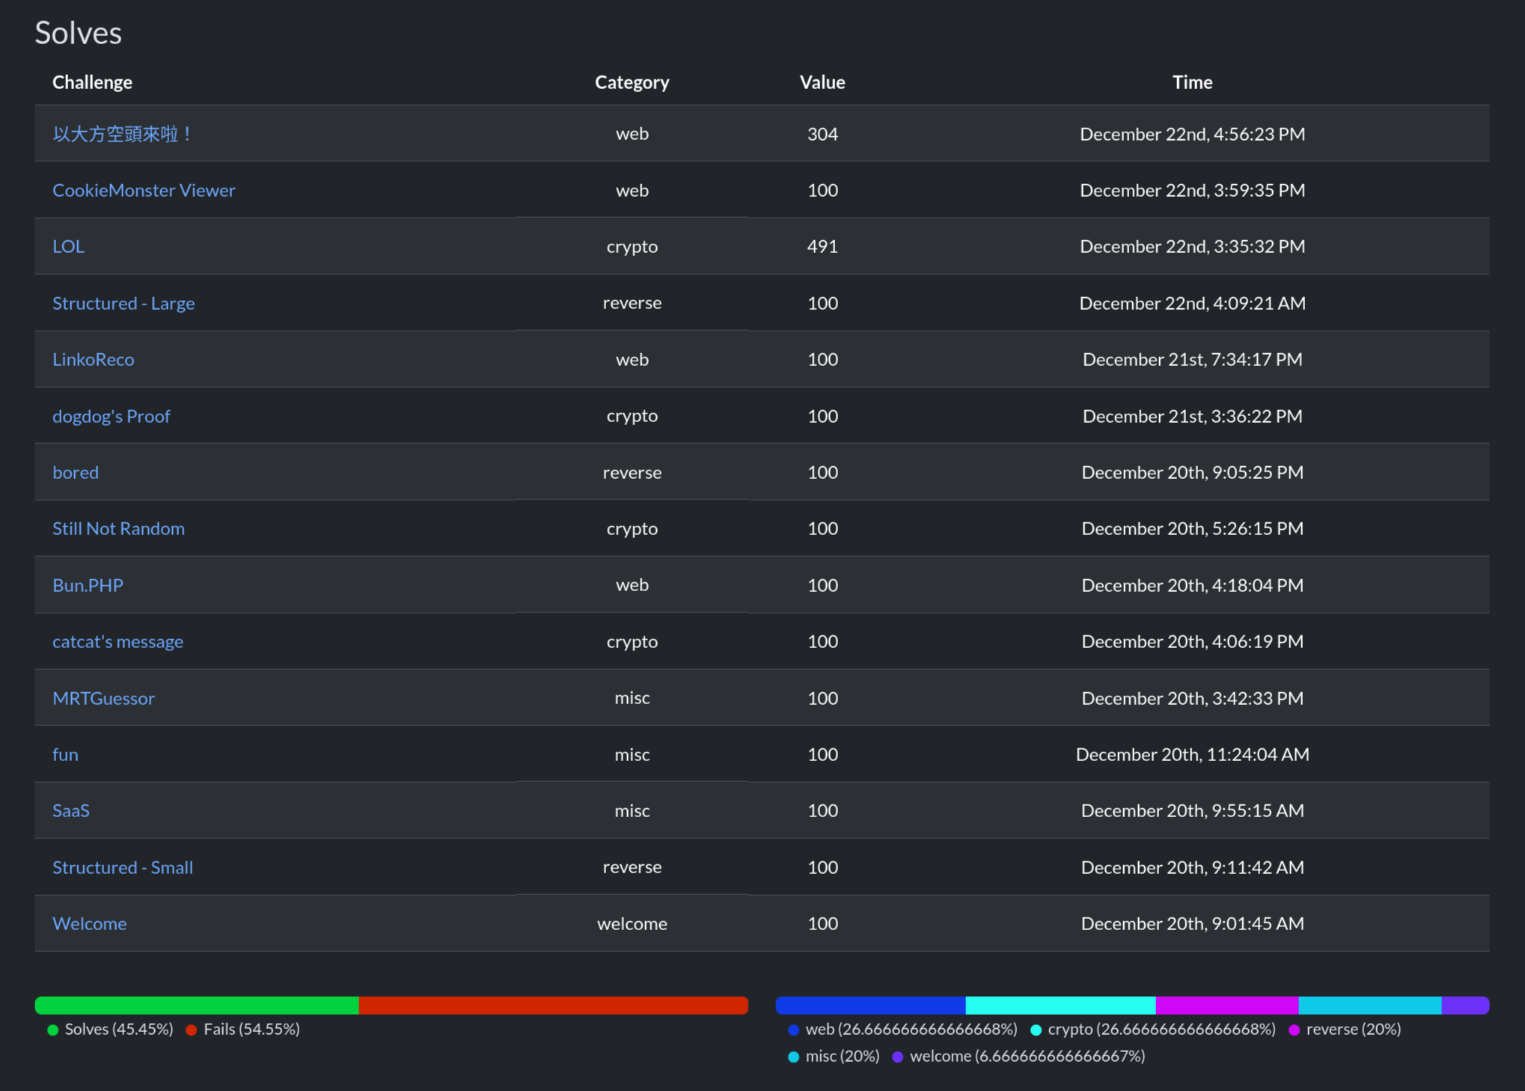Open the challenge with Chinese title
This screenshot has width=1525, height=1091.
click(122, 134)
